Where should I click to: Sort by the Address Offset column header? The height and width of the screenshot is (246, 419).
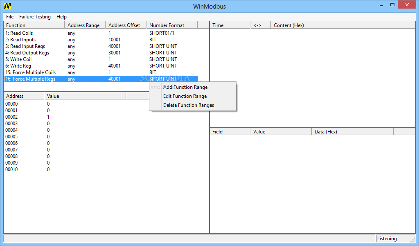pos(126,25)
